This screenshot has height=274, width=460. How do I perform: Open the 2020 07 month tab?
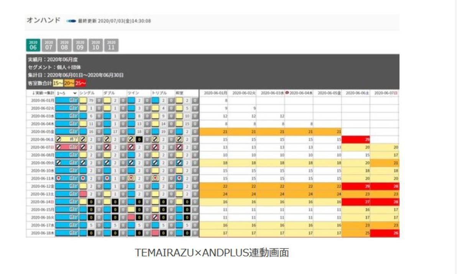pos(49,45)
